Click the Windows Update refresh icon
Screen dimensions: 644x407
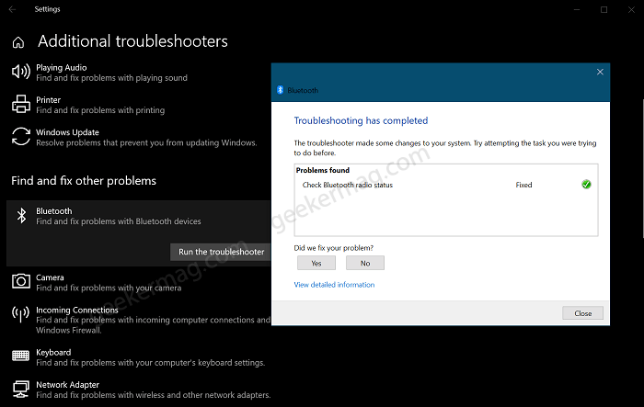pyautogui.click(x=21, y=137)
